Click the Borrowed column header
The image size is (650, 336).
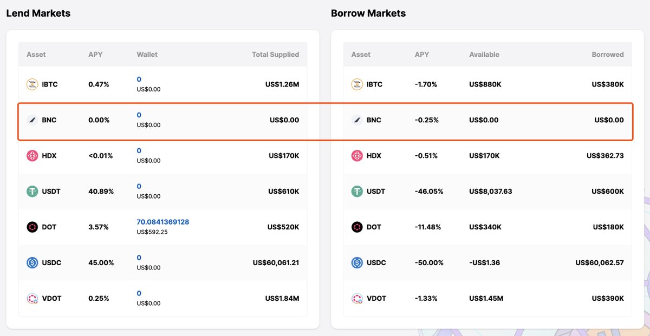608,55
